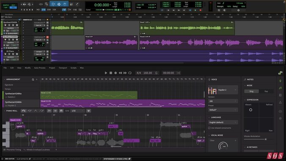286x161 pixels.
Task: Click rewind in Synthesizer V transport
Action: point(121,73)
